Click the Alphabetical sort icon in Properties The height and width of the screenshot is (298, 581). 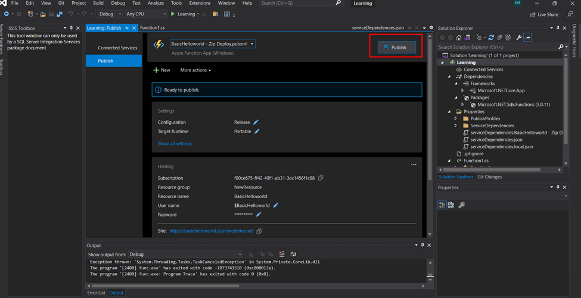[x=451, y=205]
